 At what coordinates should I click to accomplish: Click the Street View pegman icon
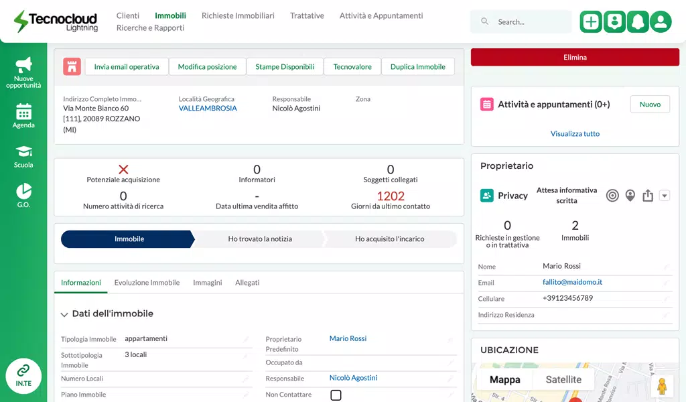pos(661,386)
